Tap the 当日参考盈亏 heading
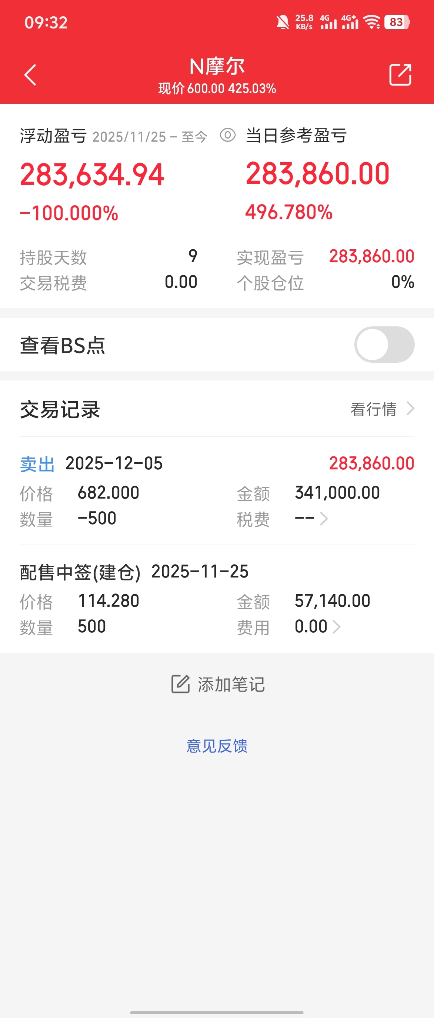Screen dimensions: 434x1018 pos(296,136)
